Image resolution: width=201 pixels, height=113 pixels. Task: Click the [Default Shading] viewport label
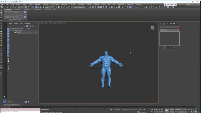pyautogui.click(x=60, y=23)
